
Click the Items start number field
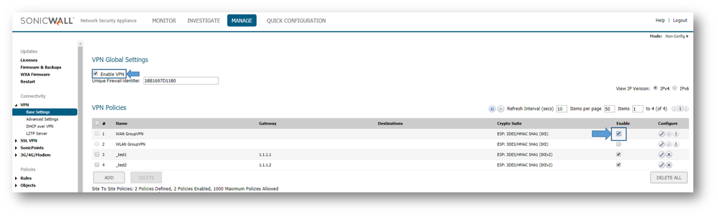point(638,109)
